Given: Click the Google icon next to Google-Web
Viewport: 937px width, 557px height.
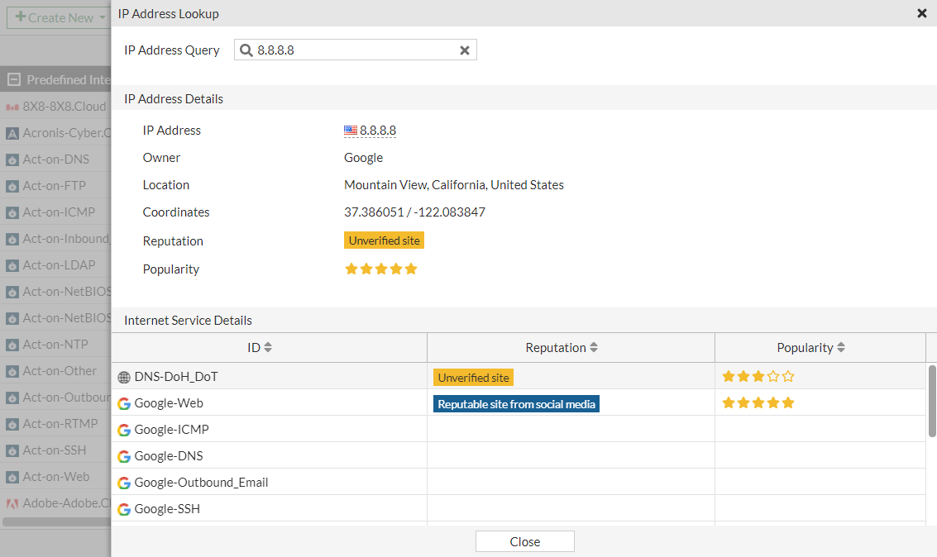Looking at the screenshot, I should click(124, 403).
